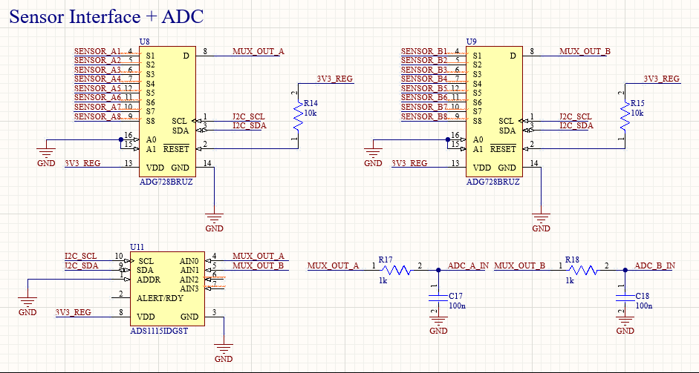Select the ADC_A_IN net label
Image resolution: width=699 pixels, height=373 pixels.
coord(469,265)
